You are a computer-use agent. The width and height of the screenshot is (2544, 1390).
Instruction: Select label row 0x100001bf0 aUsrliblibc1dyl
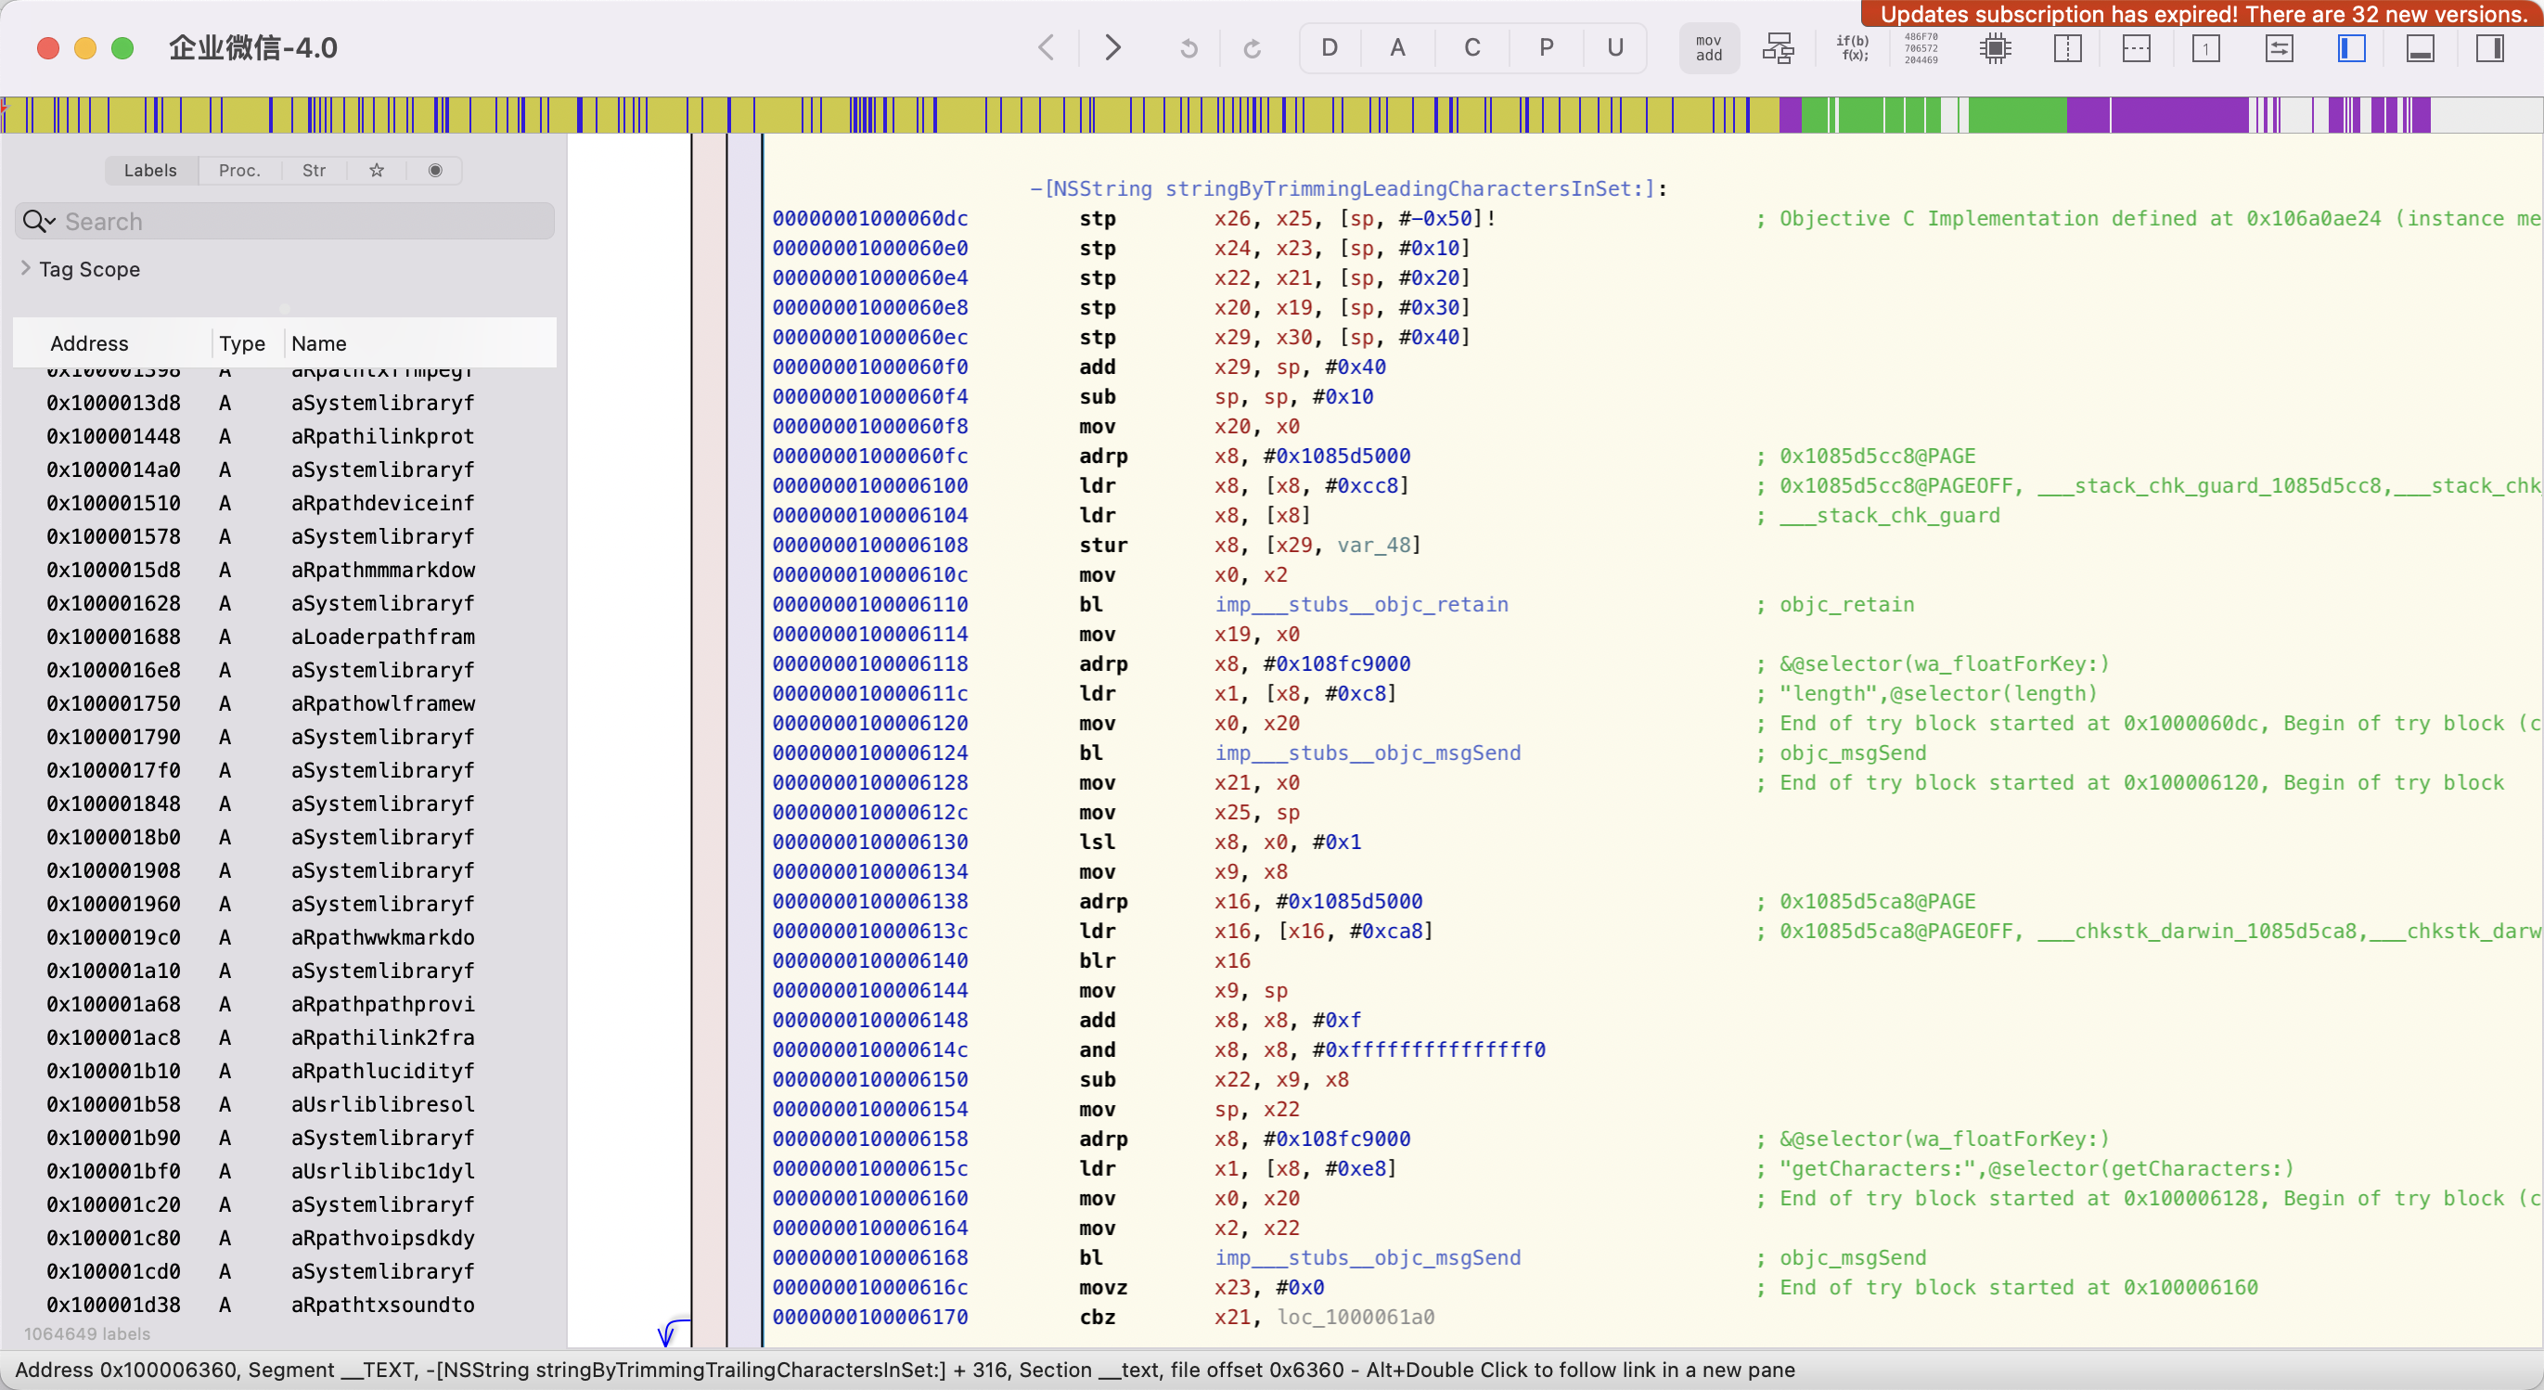click(x=285, y=1171)
